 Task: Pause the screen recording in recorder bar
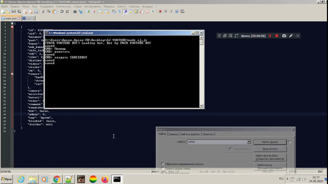(270, 36)
